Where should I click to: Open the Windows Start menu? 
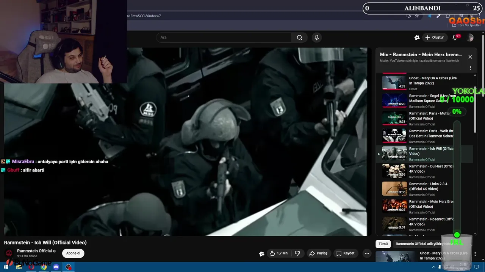[x=6, y=267]
